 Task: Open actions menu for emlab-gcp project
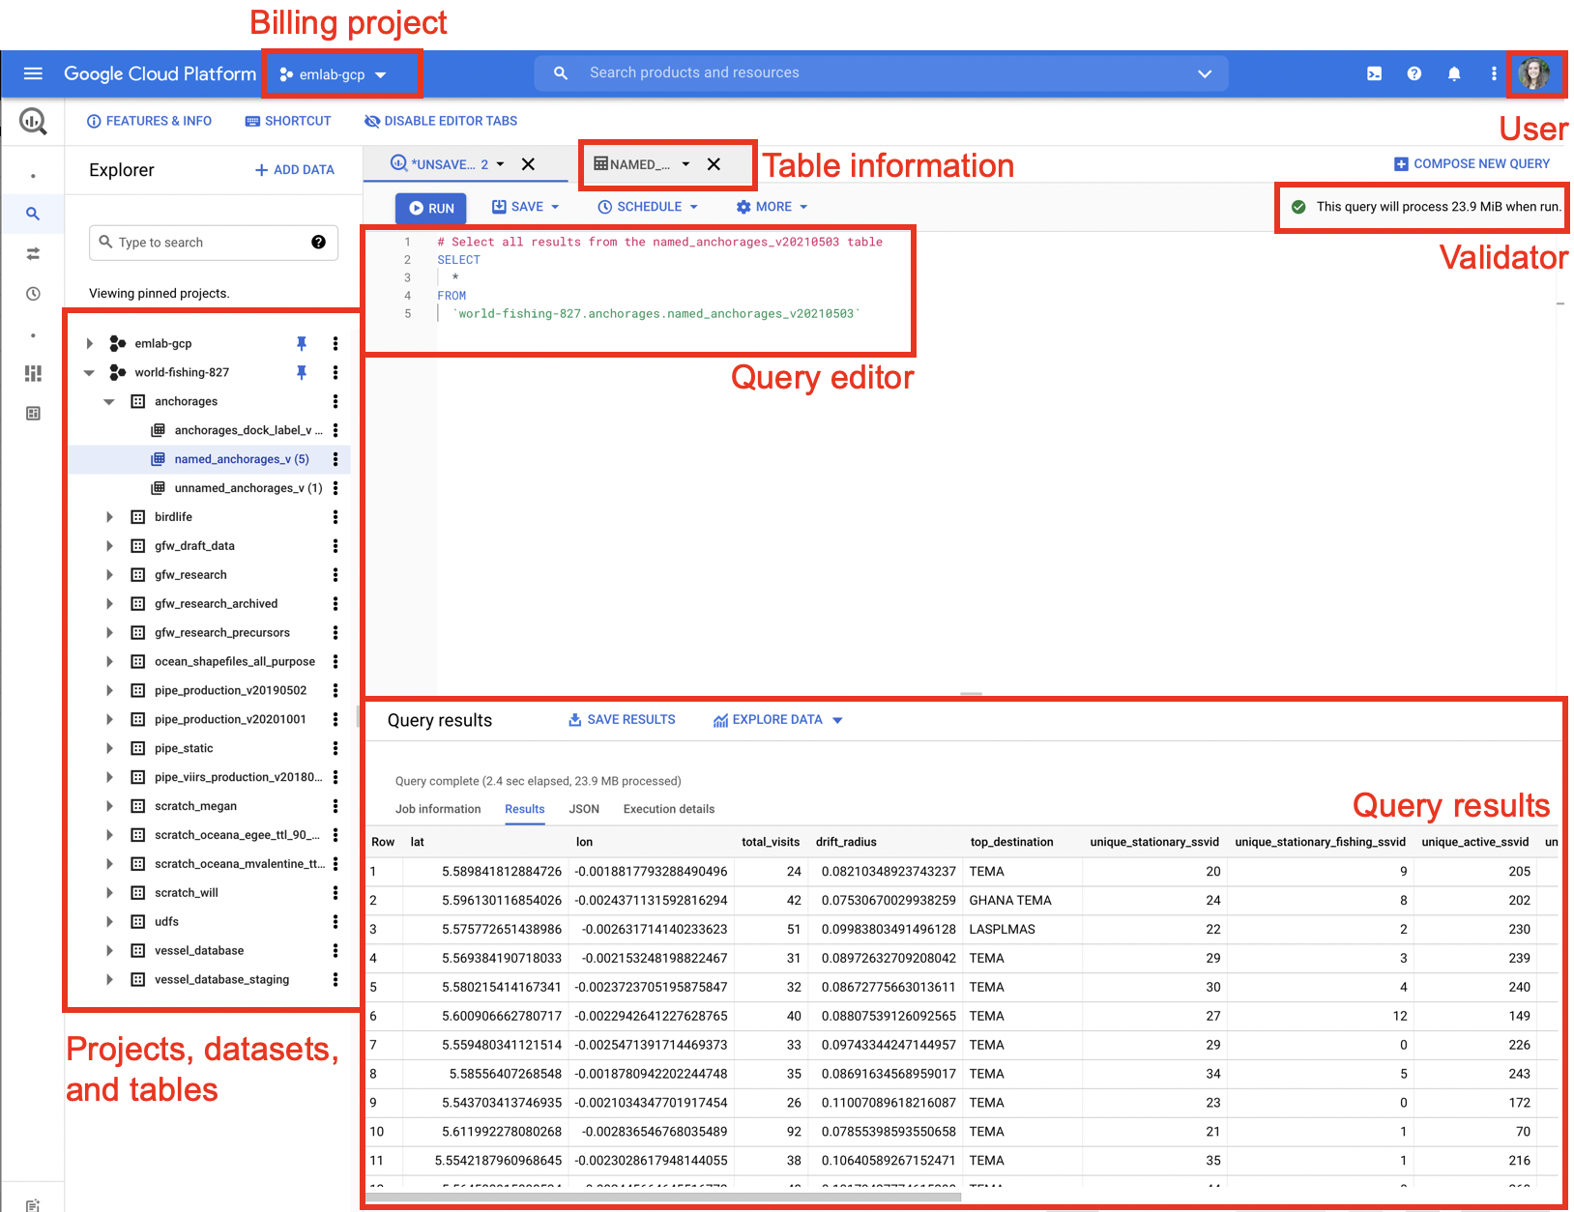(335, 343)
